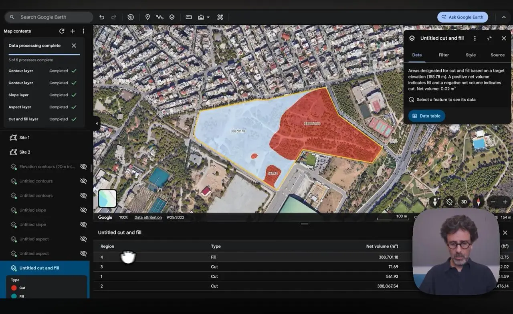Refresh the Map contents list
The width and height of the screenshot is (513, 314).
click(x=62, y=31)
